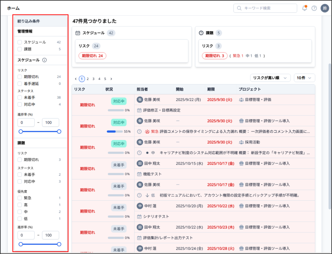Click the team icon beside 採用活動
The image size is (332, 254).
click(241, 142)
